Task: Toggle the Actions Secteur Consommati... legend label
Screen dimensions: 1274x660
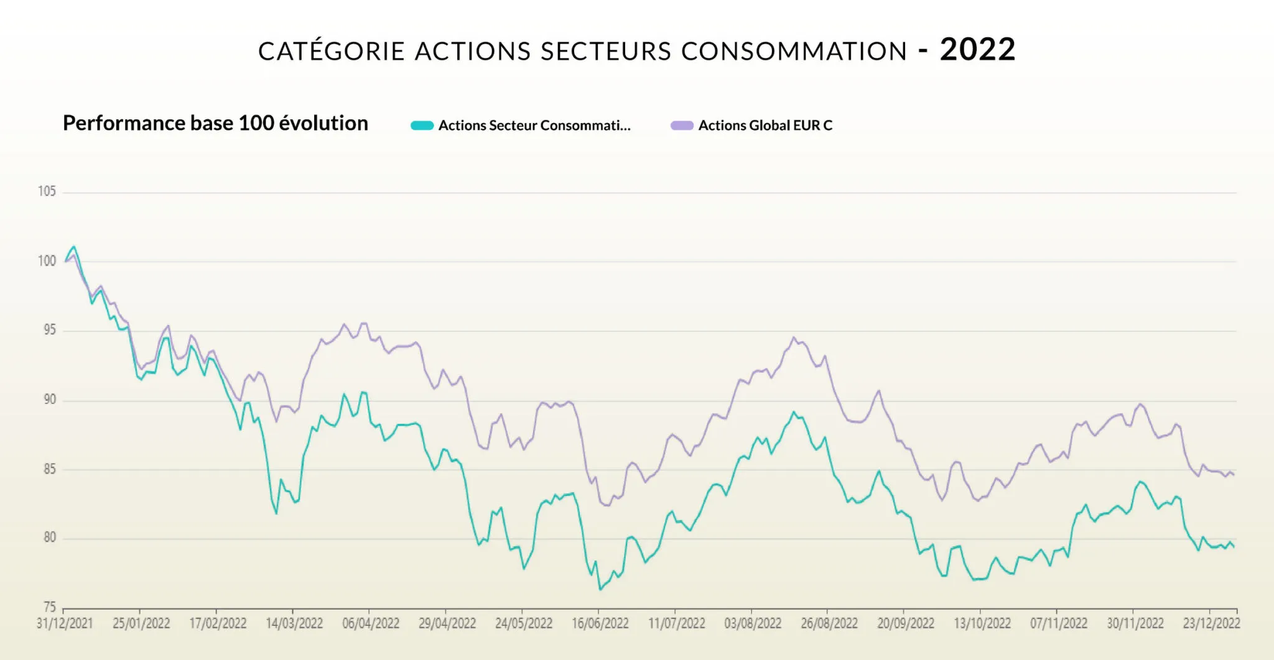Action: click(534, 126)
